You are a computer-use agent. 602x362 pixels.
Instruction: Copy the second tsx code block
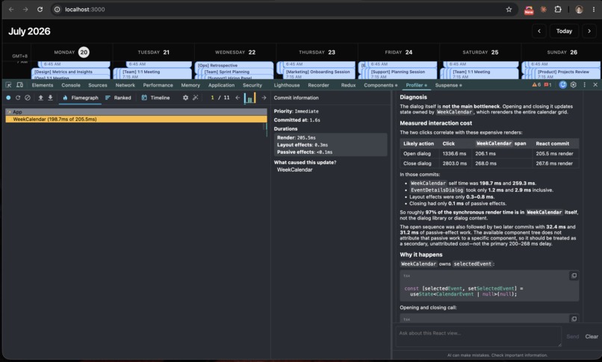[574, 319]
